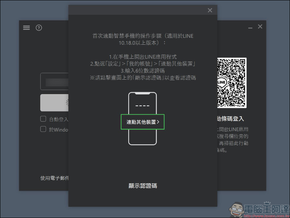Close the pairing instructions dialog
Screen dimensions: 290x218
pos(210,10)
